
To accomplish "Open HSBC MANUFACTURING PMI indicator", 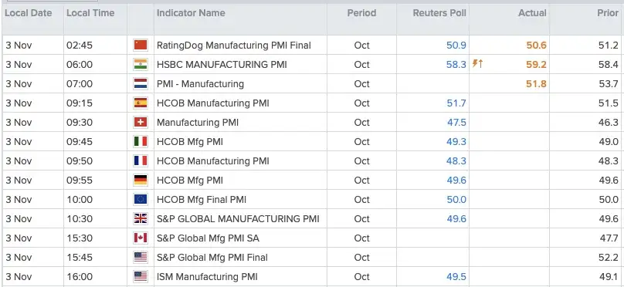I will (x=222, y=64).
